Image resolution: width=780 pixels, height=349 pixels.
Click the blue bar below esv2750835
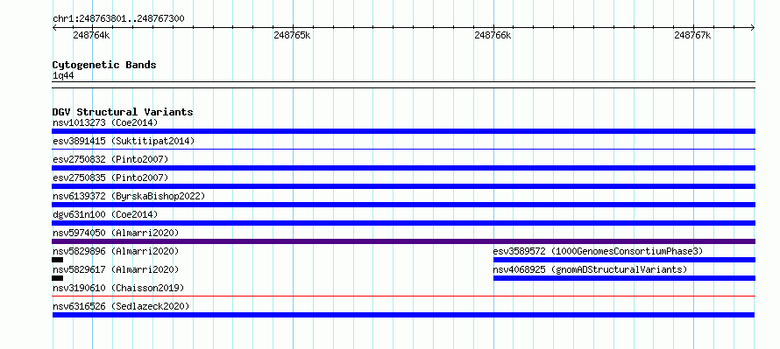coord(403,186)
